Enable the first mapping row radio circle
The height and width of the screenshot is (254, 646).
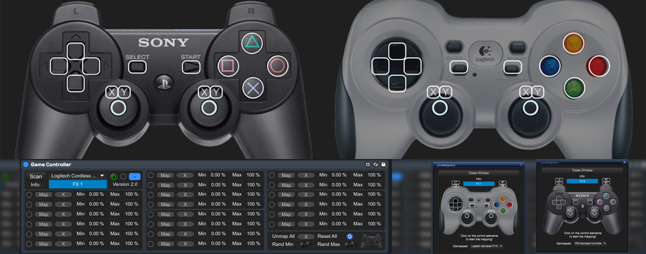[x=29, y=194]
